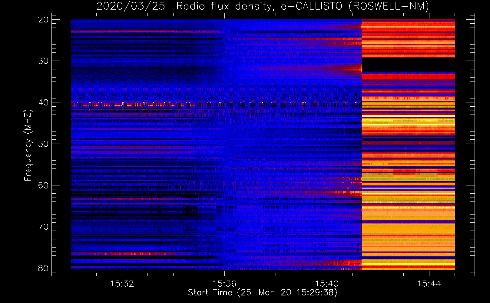The height and width of the screenshot is (303, 490).
Task: Click the 15:40 time tick label
Action: tap(327, 284)
